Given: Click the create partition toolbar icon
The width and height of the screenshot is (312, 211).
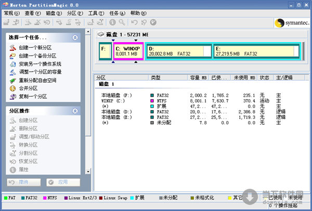Looking at the screenshot, I should pyautogui.click(x=28, y=22).
